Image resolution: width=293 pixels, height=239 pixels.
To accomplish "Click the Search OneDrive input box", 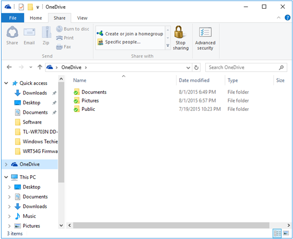I will [x=246, y=67].
